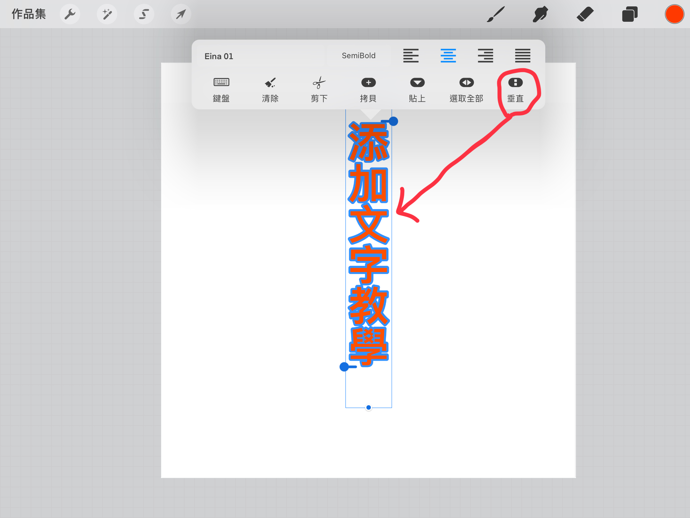Screen dimensions: 690x518
Task: Align text left
Action: [411, 56]
